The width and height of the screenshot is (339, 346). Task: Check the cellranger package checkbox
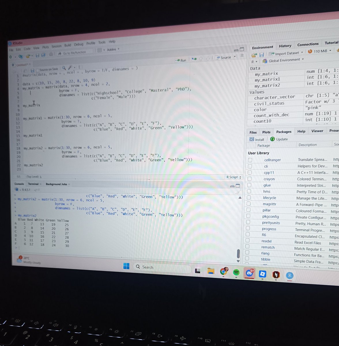250,160
